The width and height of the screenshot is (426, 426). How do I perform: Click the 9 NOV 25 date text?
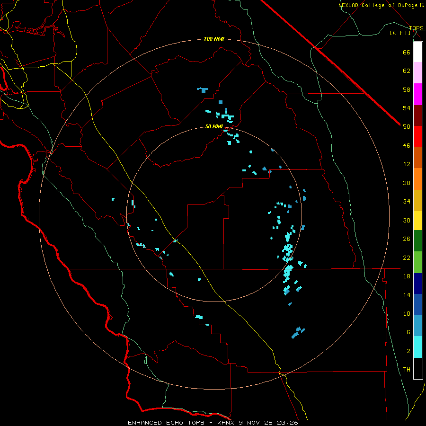(257, 423)
